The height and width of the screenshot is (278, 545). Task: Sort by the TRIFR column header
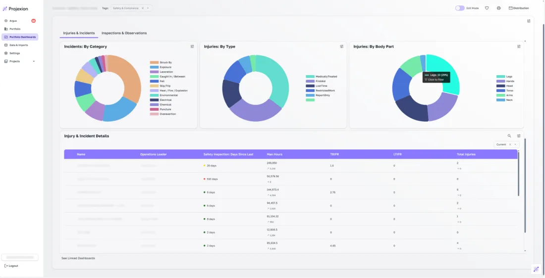[x=333, y=154]
